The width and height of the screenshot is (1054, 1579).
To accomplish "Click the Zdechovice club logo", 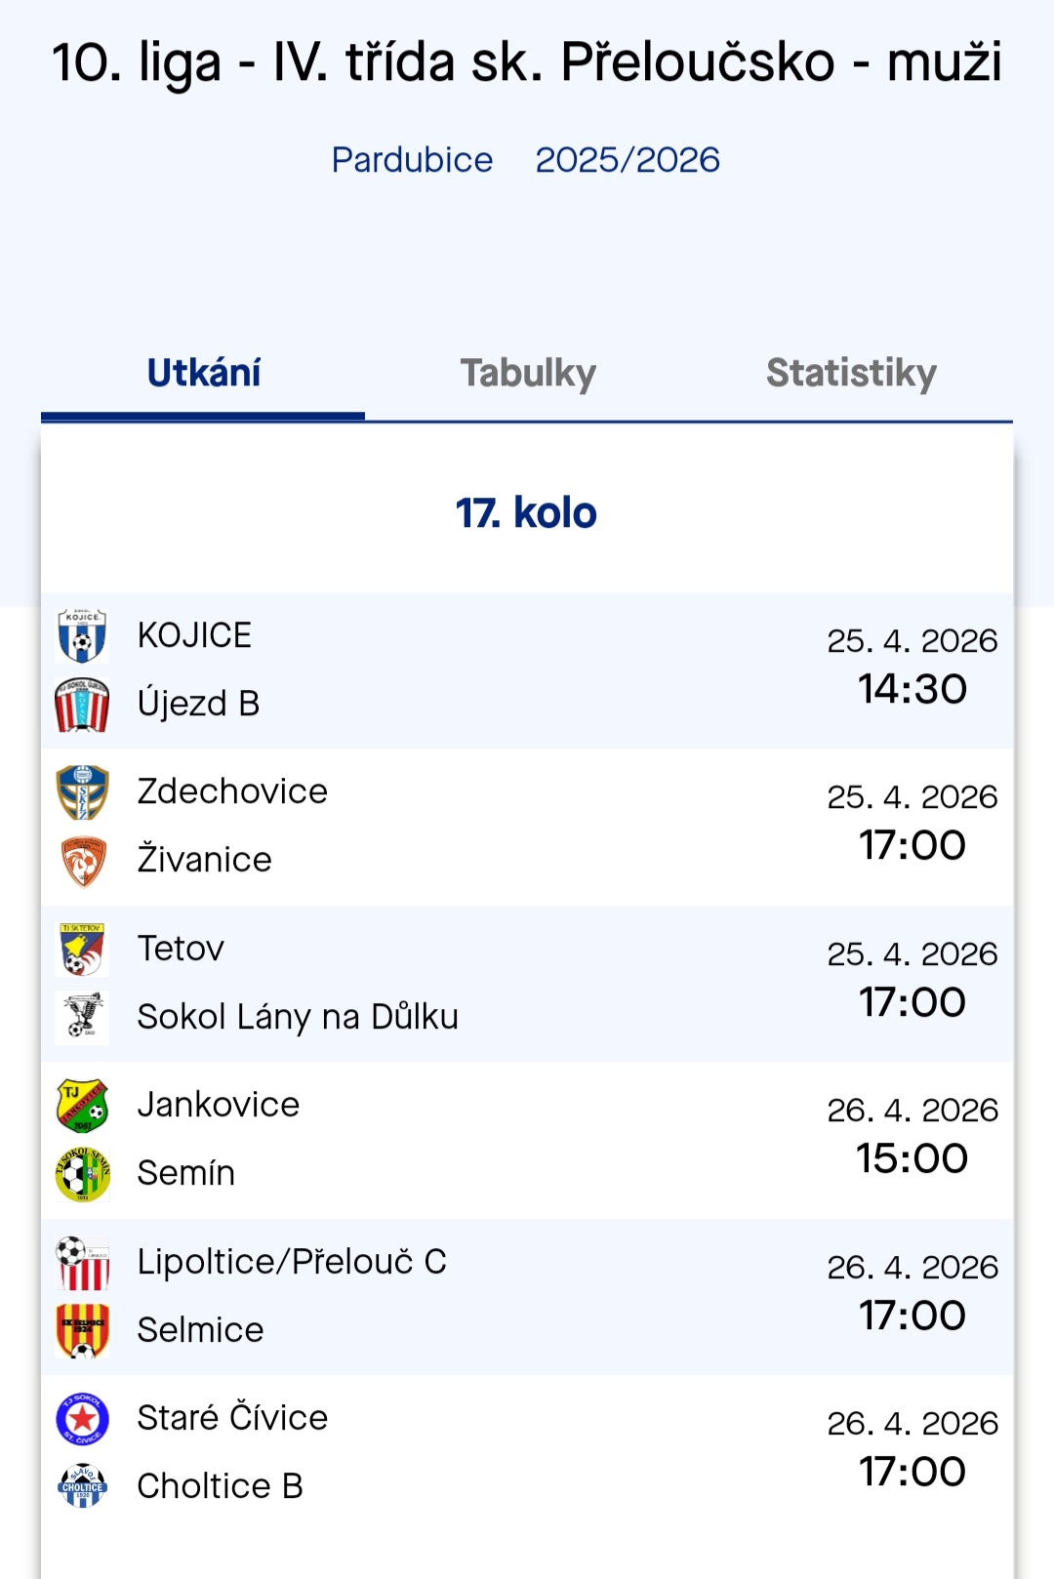I will 82,792.
